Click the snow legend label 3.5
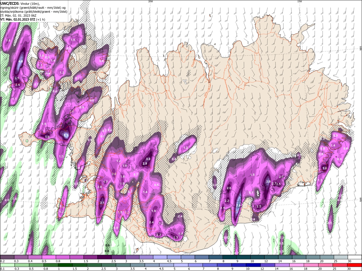The image size is (362, 271). point(141,261)
